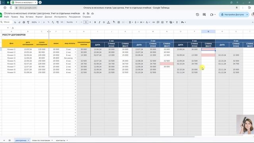Open the horizontal align dropdown

(x=131, y=22)
